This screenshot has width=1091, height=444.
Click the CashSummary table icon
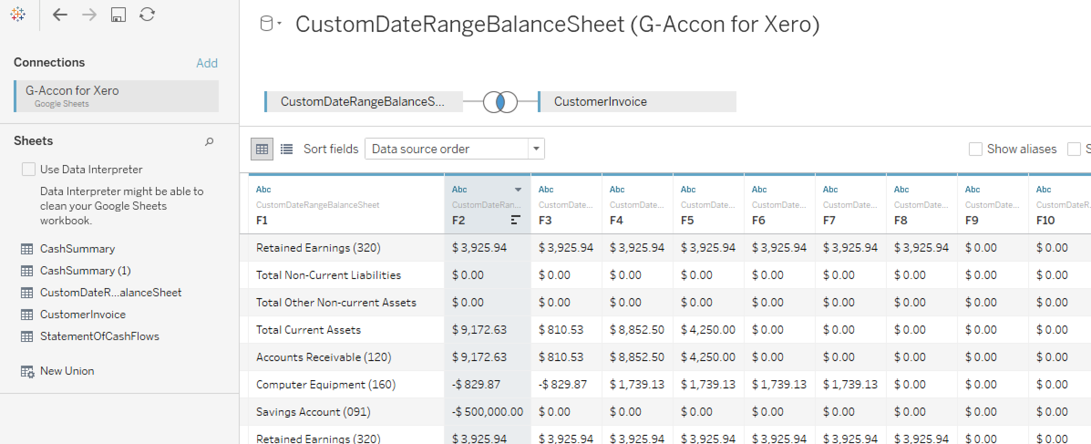coord(27,249)
